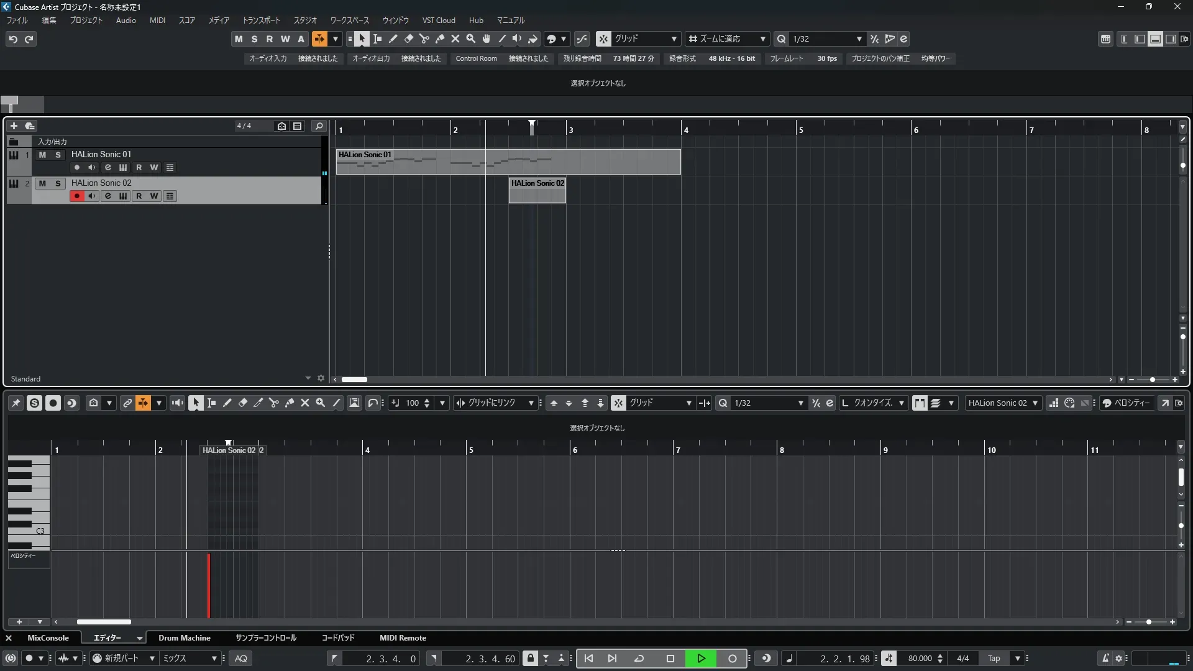Mute the HALion Sonic 01 track

(x=42, y=155)
